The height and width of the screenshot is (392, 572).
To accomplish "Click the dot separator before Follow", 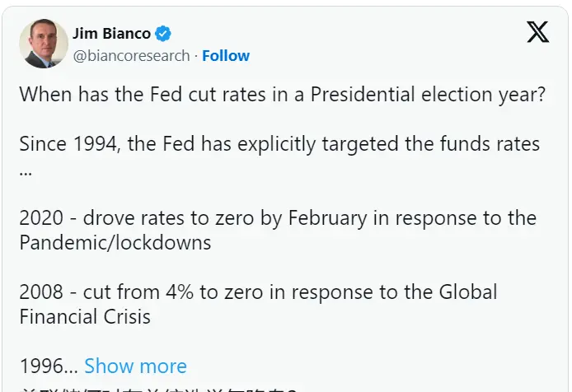I will pos(196,56).
